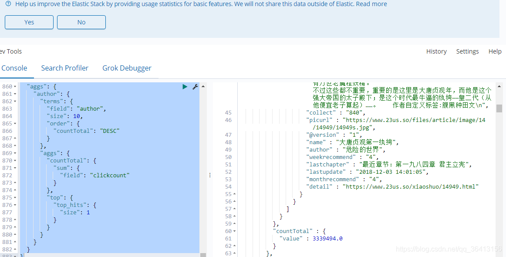
Task: Open the Read more link
Action: click(371, 4)
